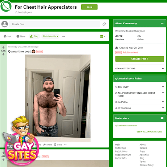Click View All Moderators link
The height and width of the screenshot is (167, 167).
pyautogui.click(x=149, y=132)
